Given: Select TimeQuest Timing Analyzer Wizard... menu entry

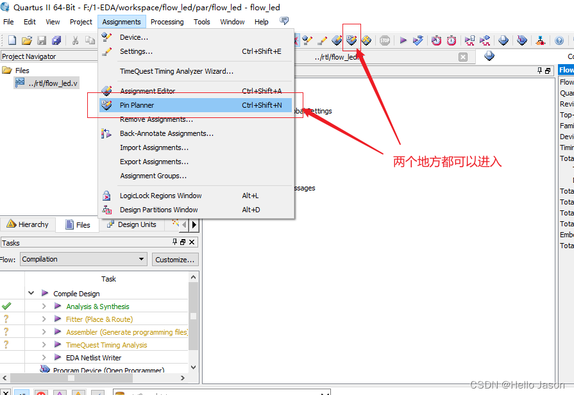Looking at the screenshot, I should click(x=196, y=71).
